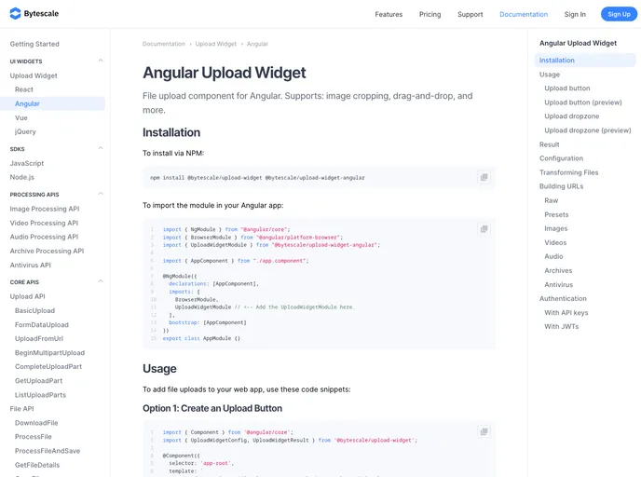This screenshot has width=641, height=477.
Task: Click the Sign Up button
Action: (619, 14)
